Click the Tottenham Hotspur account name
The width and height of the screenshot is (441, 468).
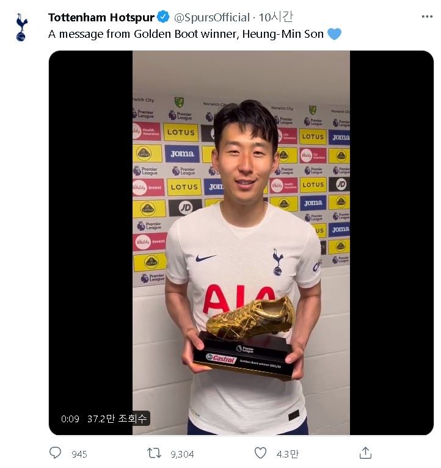coord(101,17)
